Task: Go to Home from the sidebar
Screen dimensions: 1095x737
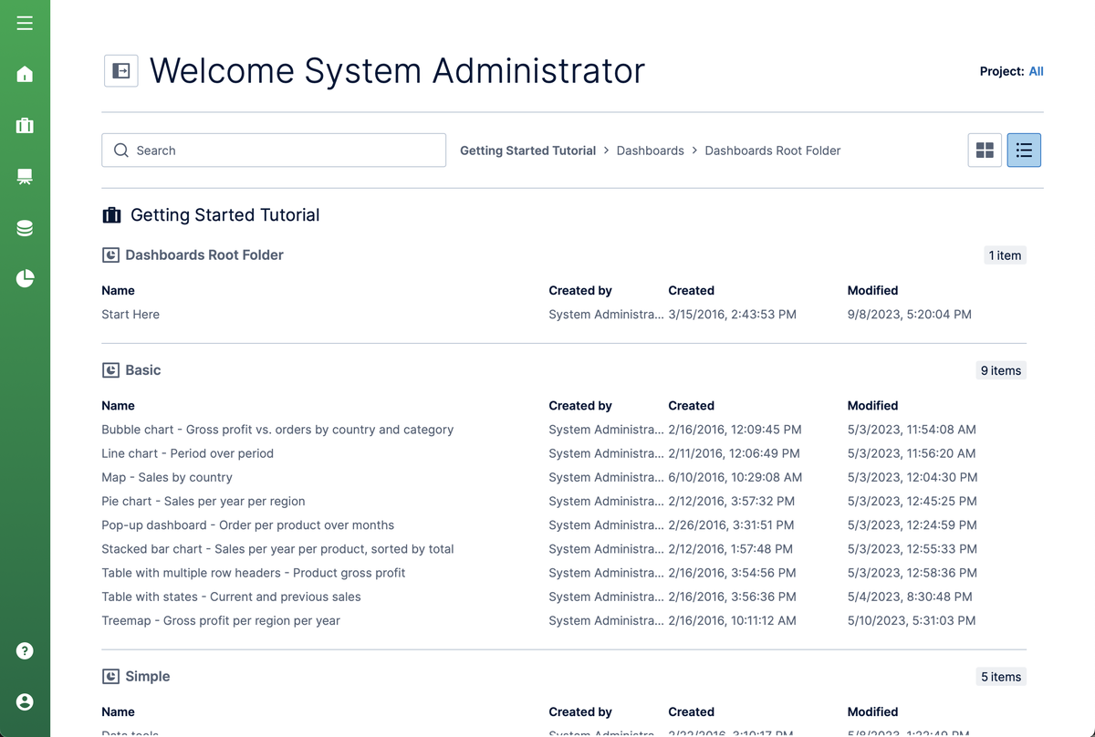Action: [25, 74]
